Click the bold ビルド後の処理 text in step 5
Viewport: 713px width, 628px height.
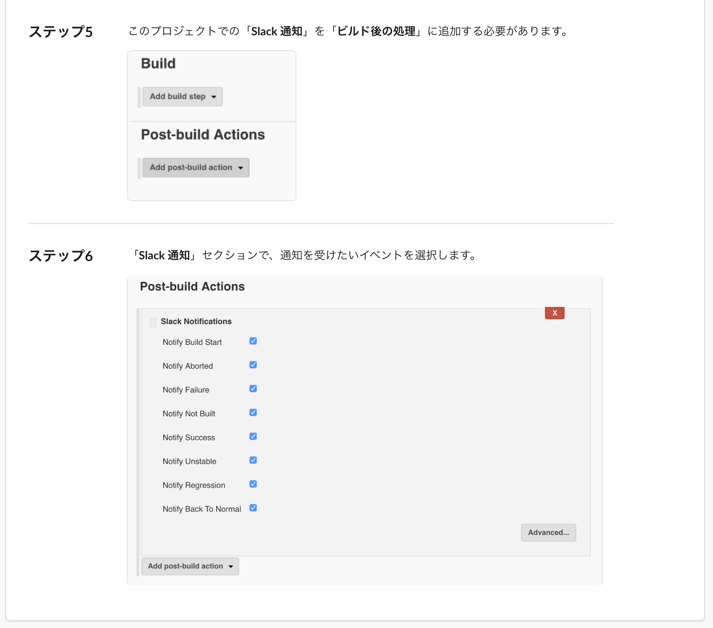pyautogui.click(x=376, y=31)
